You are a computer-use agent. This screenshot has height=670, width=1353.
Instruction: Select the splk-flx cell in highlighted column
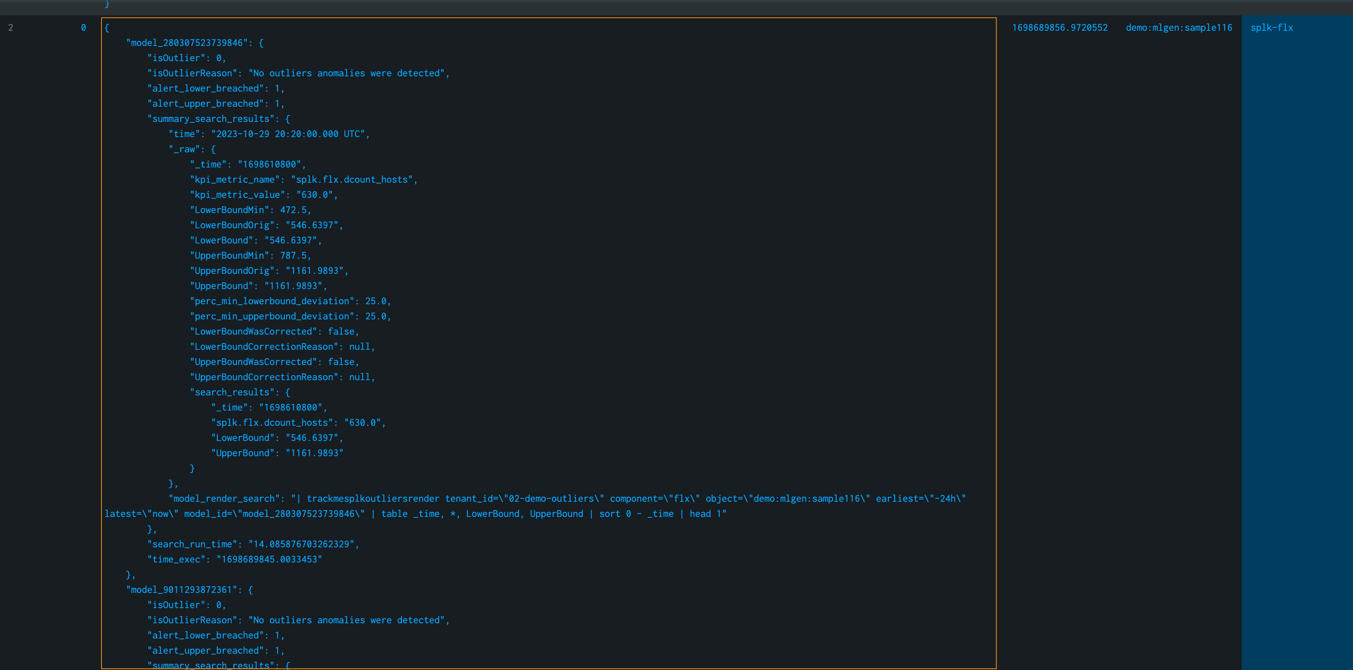tap(1271, 28)
